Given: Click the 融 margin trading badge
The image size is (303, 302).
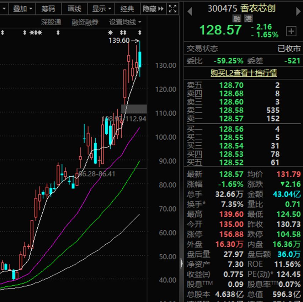Looking at the screenshot, I should pos(237,19).
